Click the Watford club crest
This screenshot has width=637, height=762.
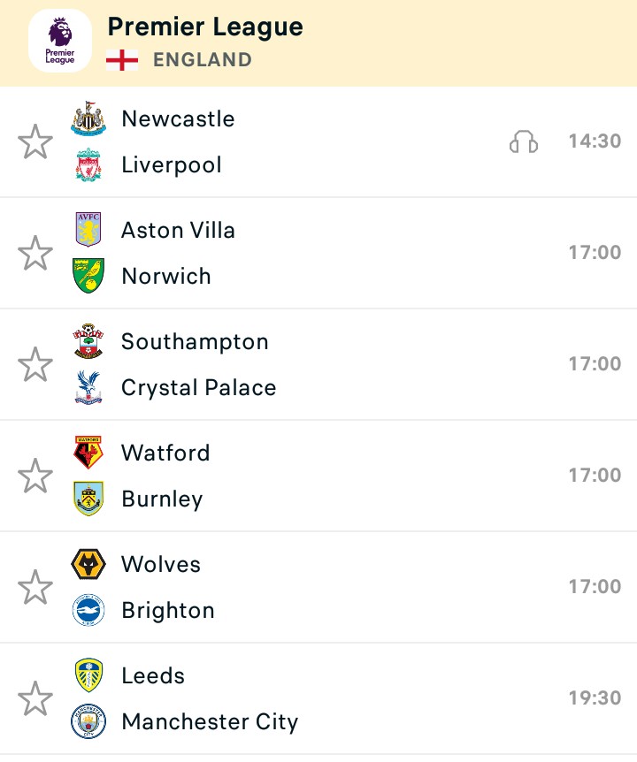click(x=88, y=453)
